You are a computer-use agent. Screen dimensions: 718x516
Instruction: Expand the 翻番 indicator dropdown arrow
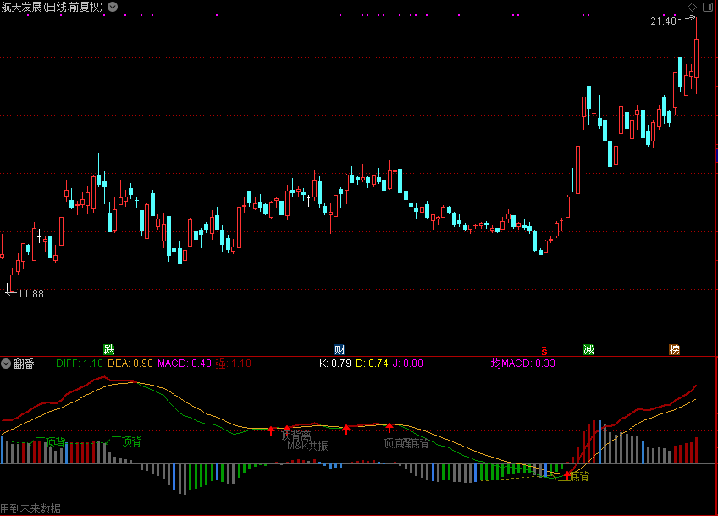(x=7, y=363)
